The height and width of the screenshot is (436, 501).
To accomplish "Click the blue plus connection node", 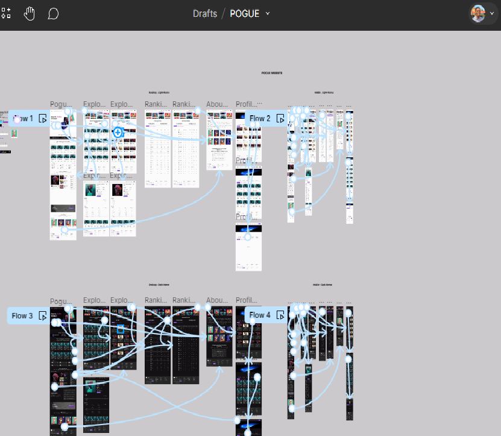I will (x=118, y=132).
